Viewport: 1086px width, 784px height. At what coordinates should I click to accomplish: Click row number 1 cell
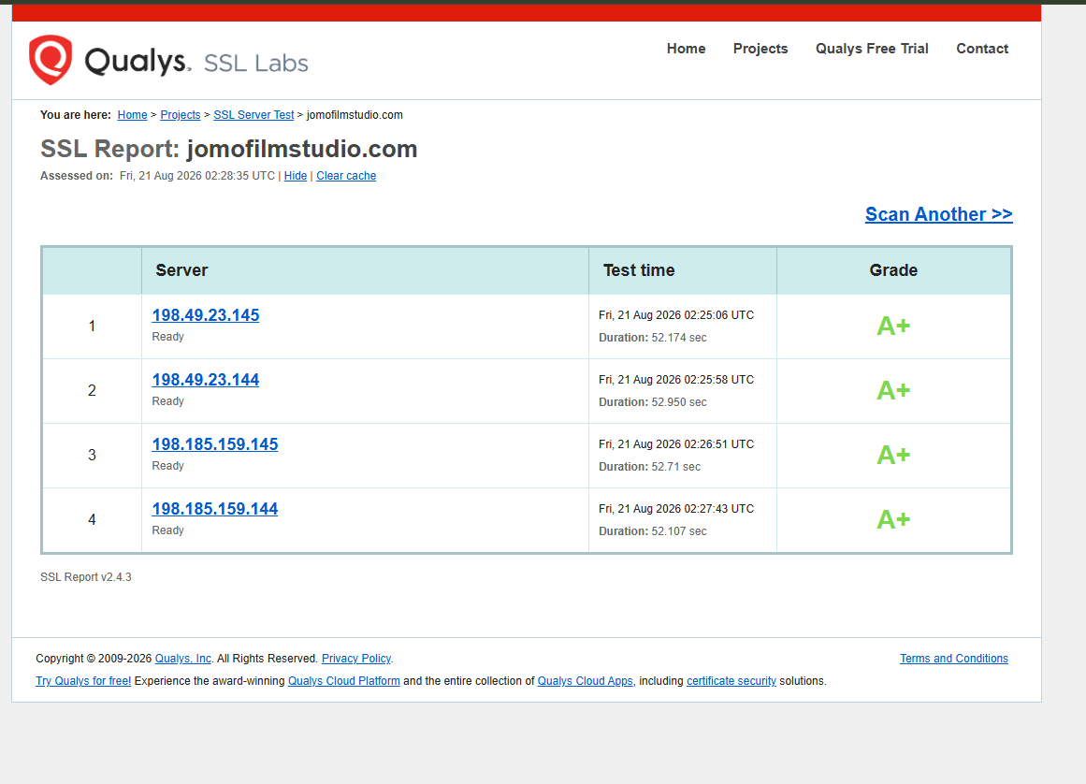pos(92,327)
